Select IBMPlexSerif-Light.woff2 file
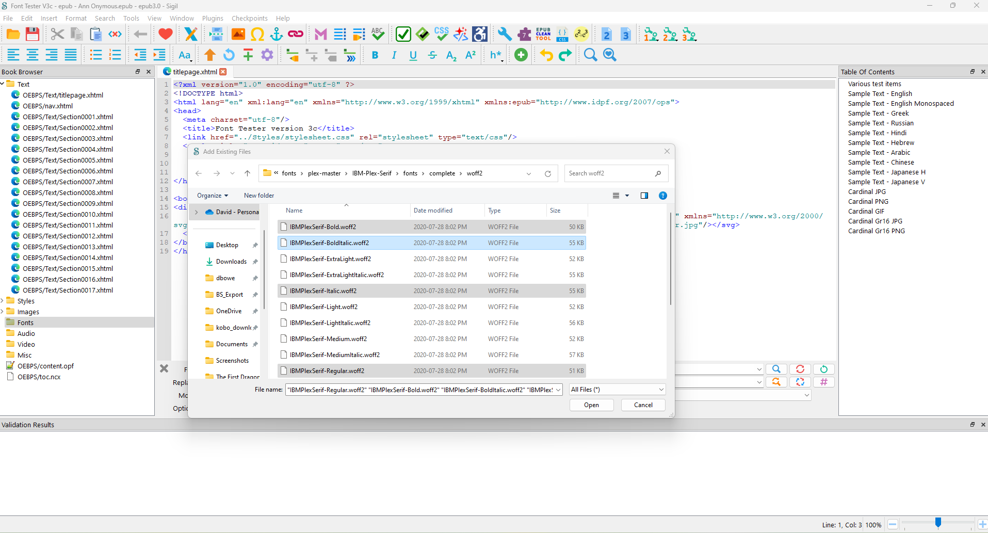The image size is (988, 533). (x=323, y=307)
